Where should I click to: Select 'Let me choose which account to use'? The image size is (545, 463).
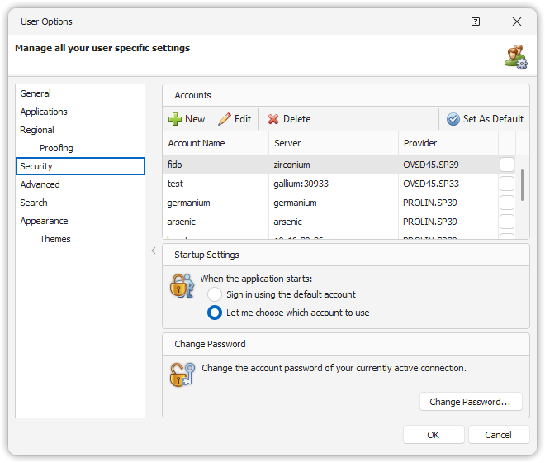tap(215, 313)
